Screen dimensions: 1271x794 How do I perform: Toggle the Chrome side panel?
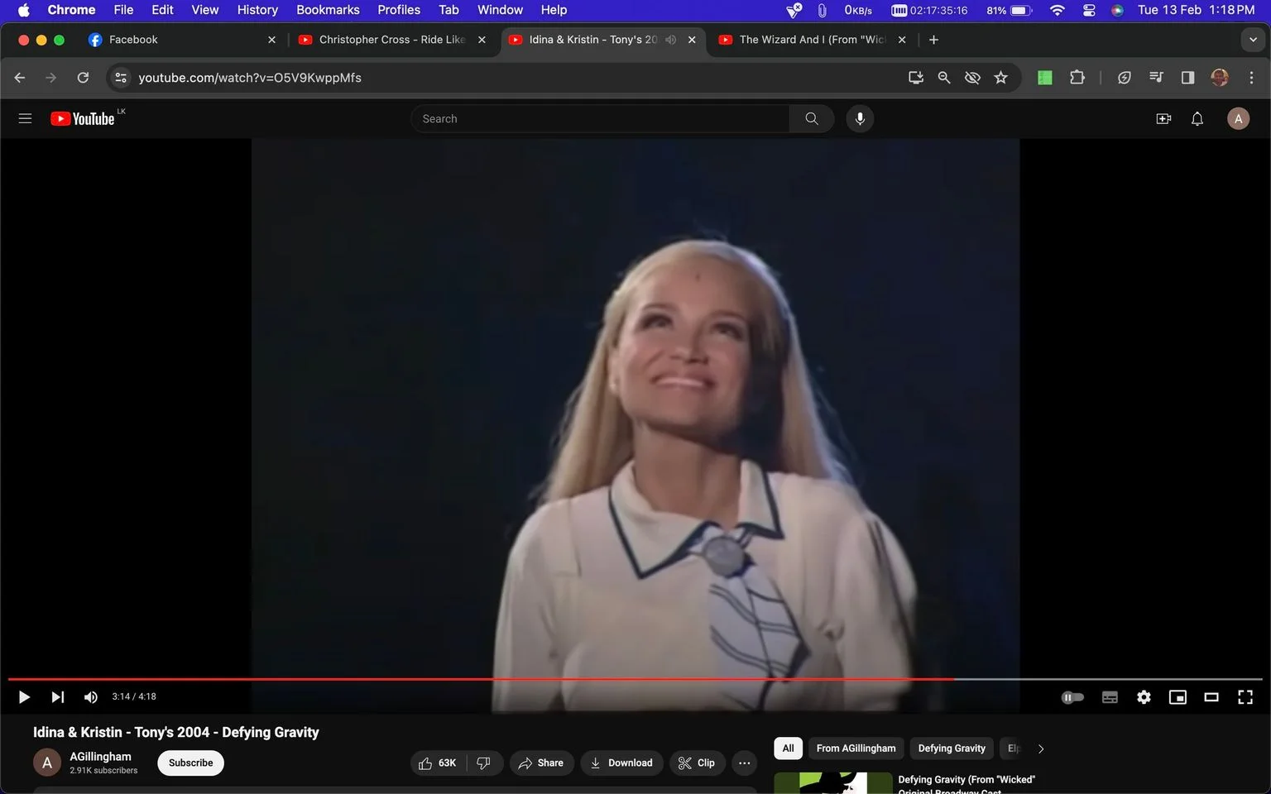[1187, 78]
